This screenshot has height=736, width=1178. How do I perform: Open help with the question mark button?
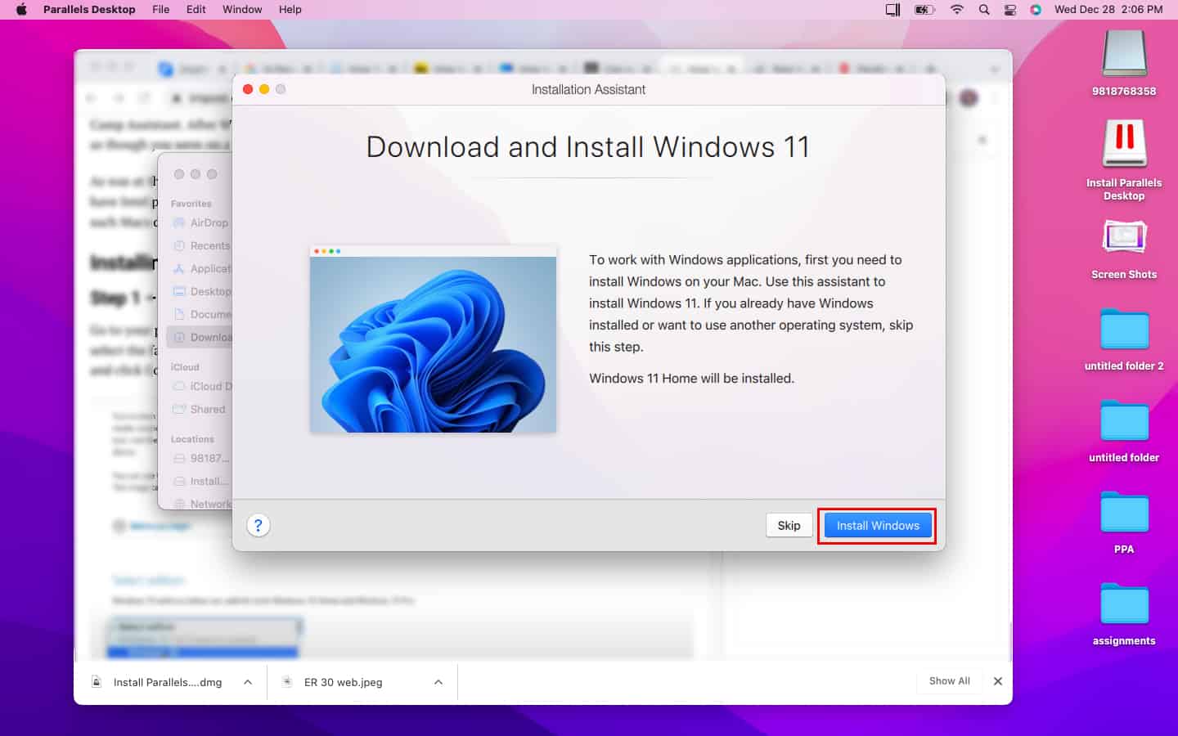tap(259, 526)
